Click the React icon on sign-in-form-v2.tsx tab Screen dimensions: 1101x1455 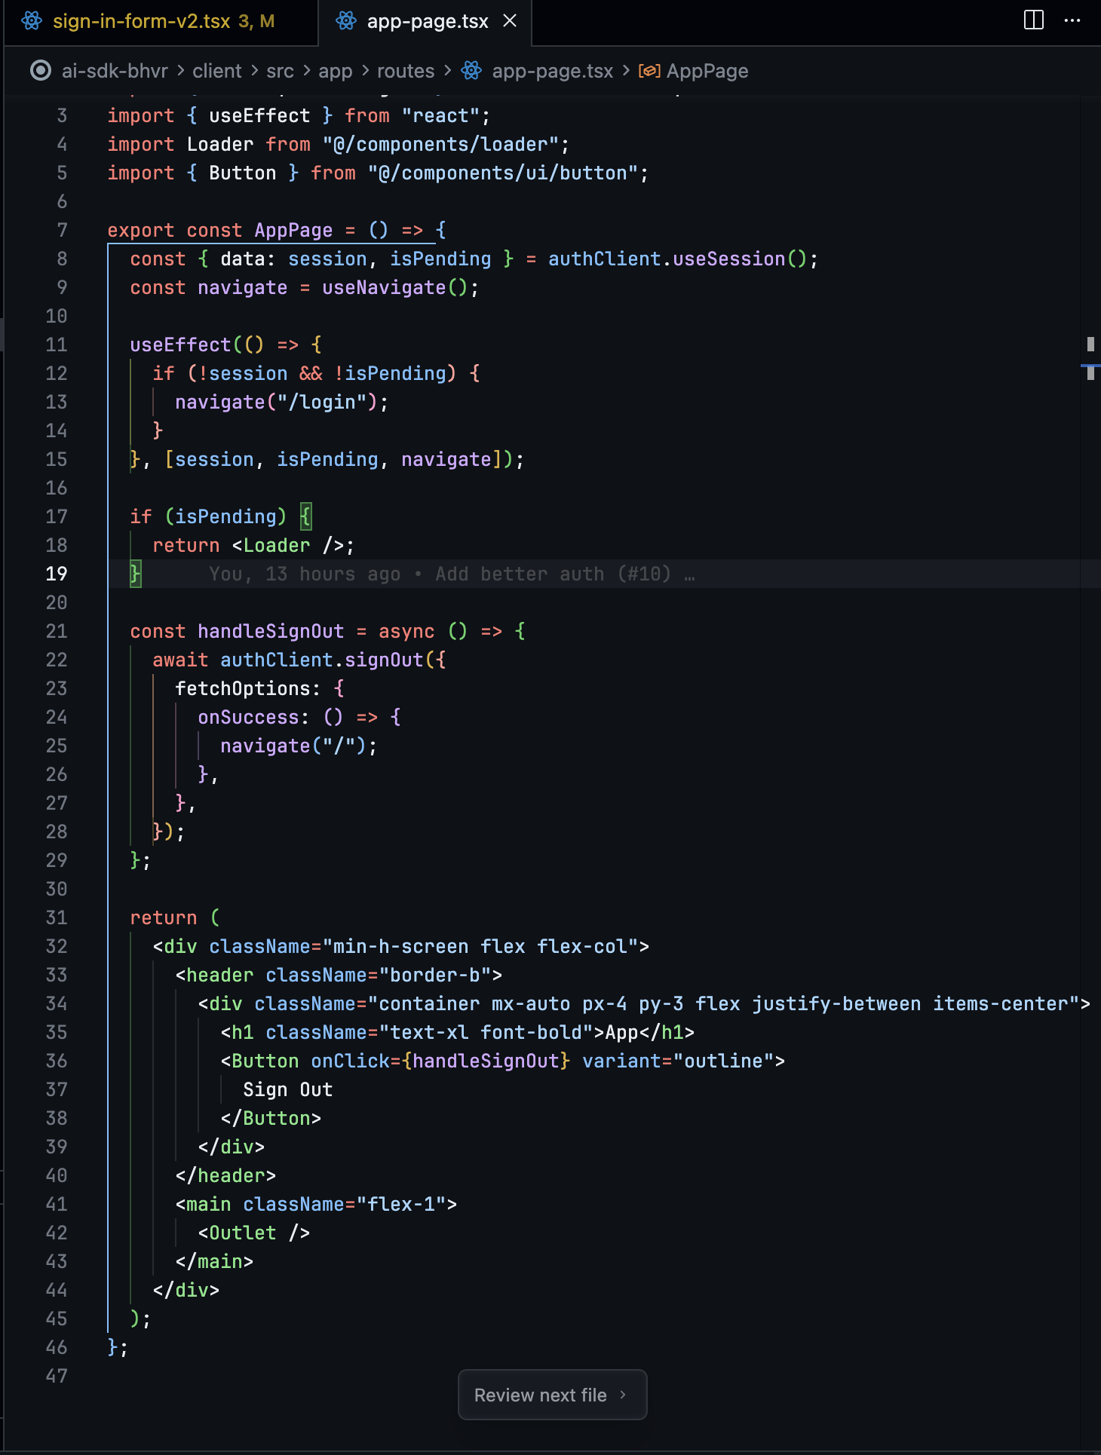[32, 21]
